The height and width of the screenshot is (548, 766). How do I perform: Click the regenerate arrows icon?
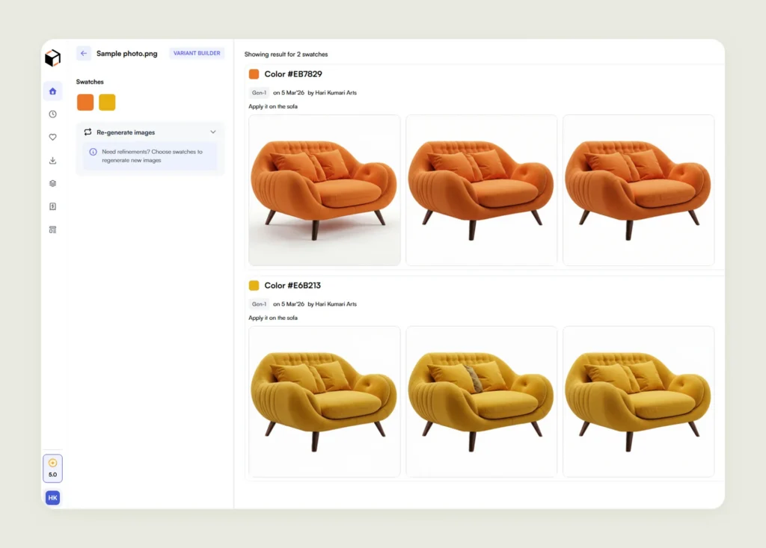(x=88, y=132)
